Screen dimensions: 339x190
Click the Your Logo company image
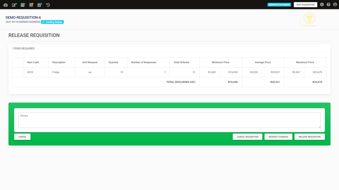click(x=309, y=20)
